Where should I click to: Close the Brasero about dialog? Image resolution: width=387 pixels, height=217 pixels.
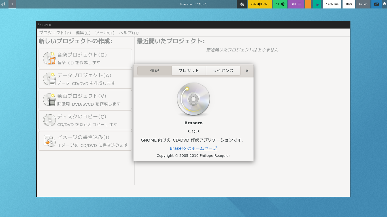click(247, 71)
